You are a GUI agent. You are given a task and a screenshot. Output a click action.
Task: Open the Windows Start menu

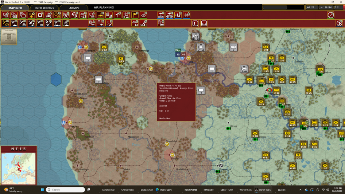(42, 190)
